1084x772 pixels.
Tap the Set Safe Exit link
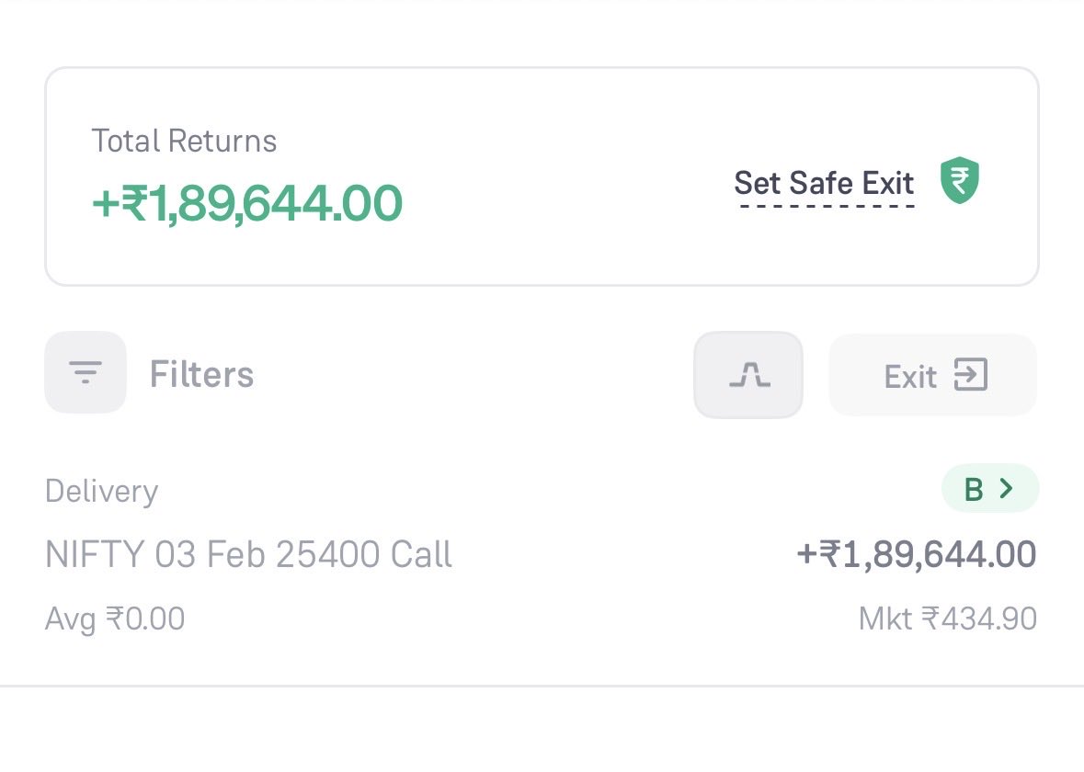click(823, 183)
